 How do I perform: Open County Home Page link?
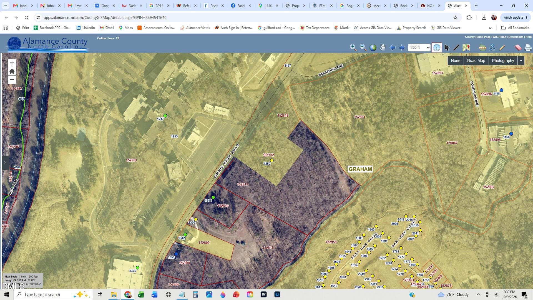tap(478, 37)
